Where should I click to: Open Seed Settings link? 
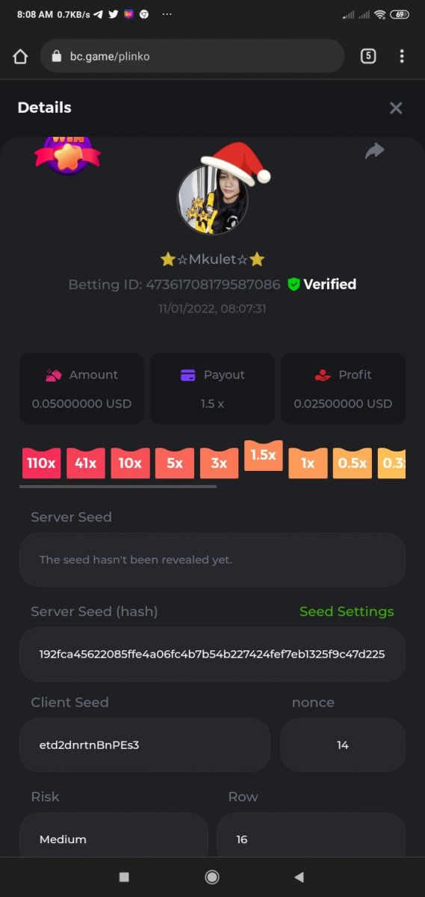tap(347, 611)
